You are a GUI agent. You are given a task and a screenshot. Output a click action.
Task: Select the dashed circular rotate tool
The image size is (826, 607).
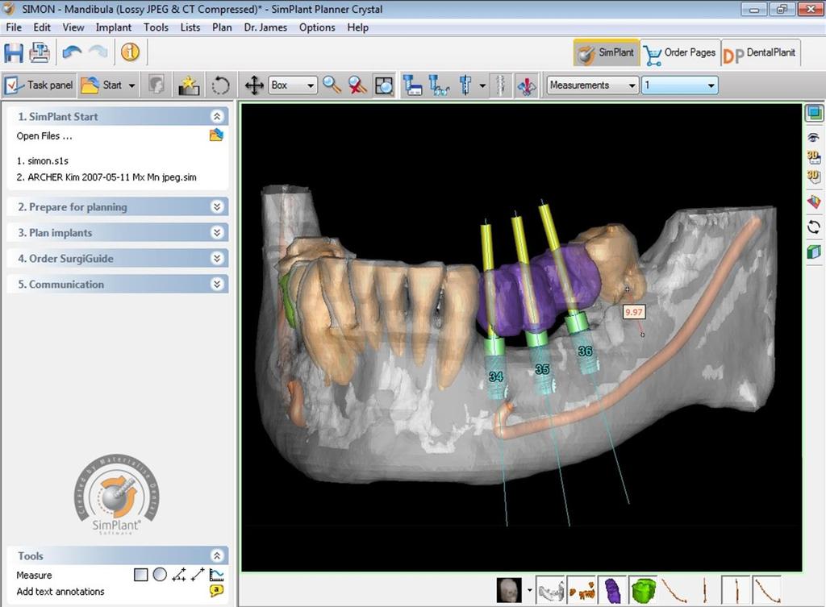[x=221, y=85]
